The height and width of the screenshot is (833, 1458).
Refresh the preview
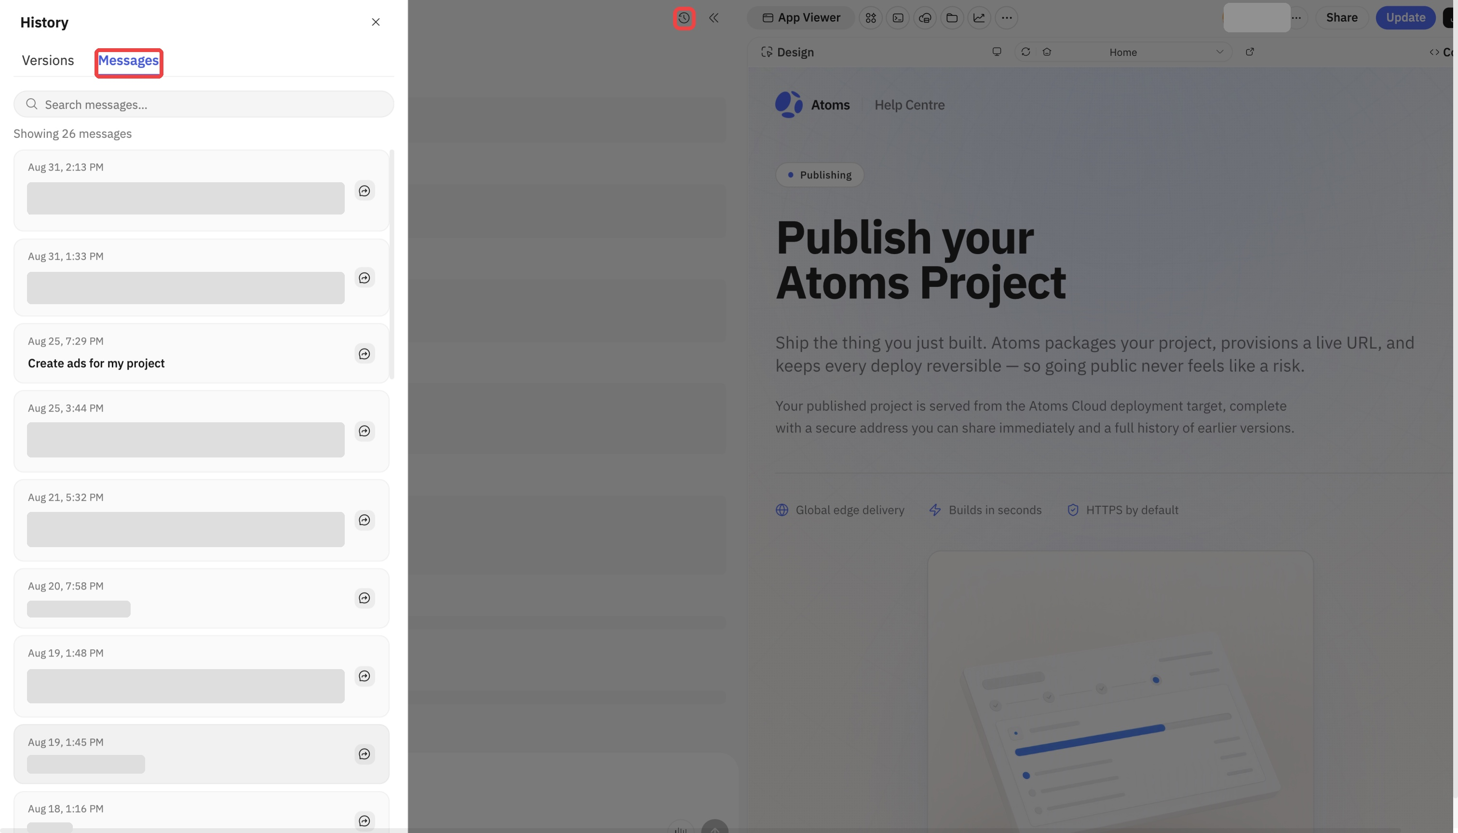1026,52
